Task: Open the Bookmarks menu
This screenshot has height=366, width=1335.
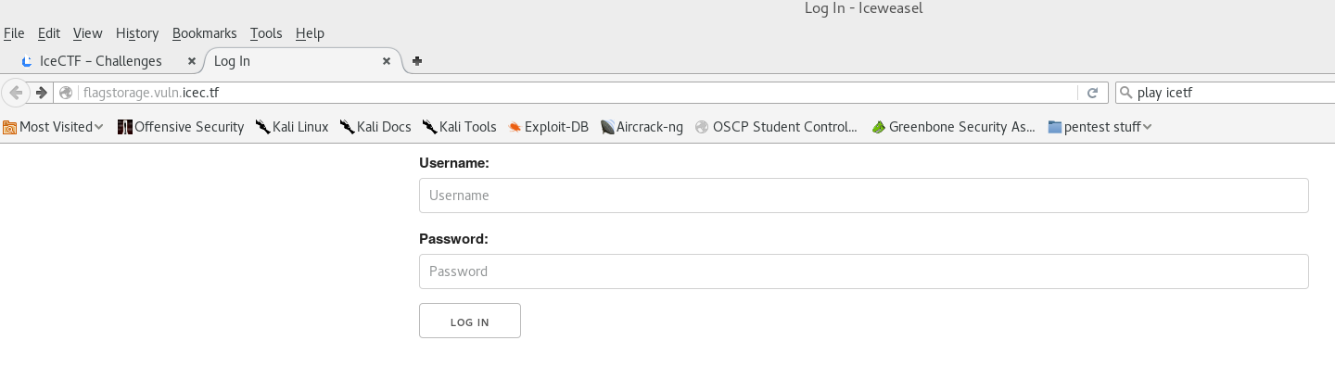Action: tap(205, 33)
